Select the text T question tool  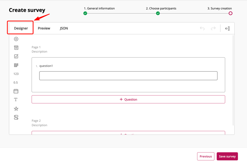click(x=16, y=100)
